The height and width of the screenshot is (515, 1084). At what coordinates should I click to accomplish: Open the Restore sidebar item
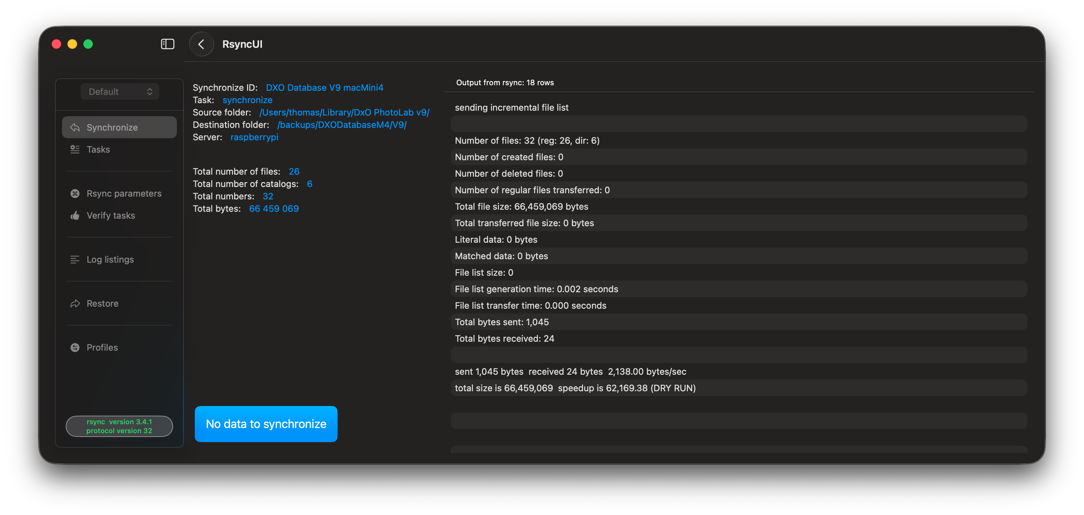(x=102, y=304)
